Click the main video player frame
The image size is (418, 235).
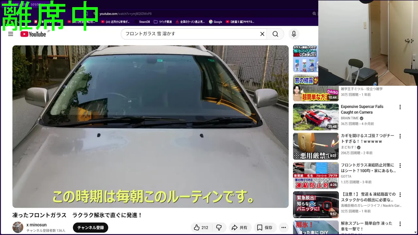pyautogui.click(x=151, y=127)
